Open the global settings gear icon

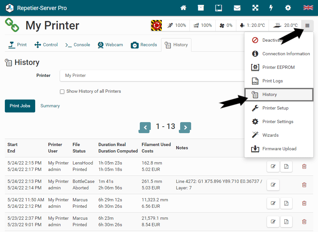(x=288, y=8)
